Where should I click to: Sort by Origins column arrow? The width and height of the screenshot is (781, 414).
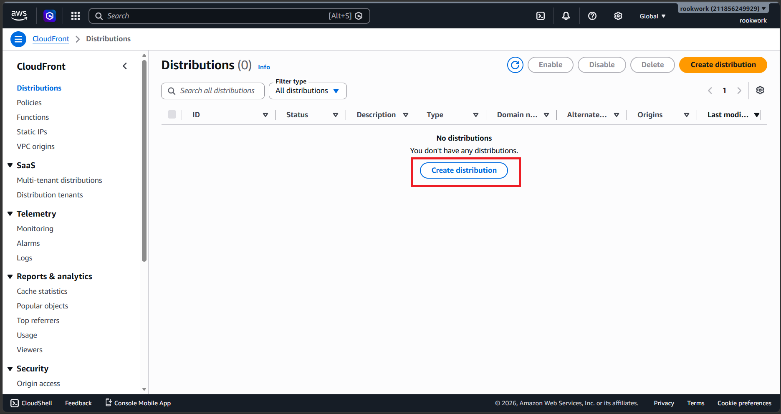pos(686,115)
